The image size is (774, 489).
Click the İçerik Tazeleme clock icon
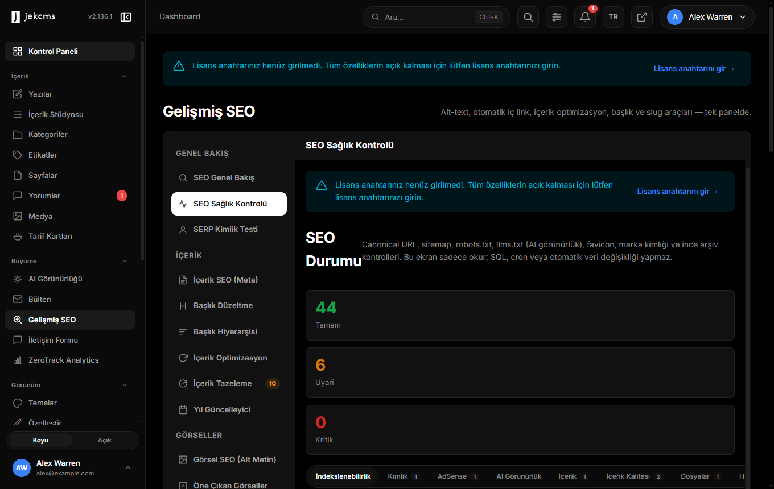[183, 383]
